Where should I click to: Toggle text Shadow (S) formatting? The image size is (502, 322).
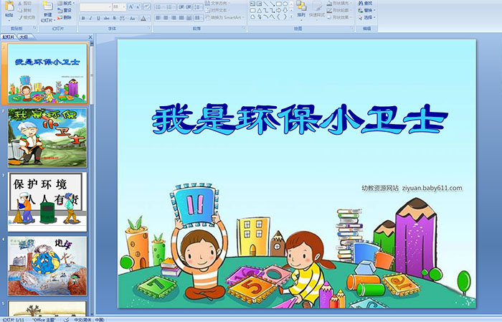pyautogui.click(x=114, y=18)
